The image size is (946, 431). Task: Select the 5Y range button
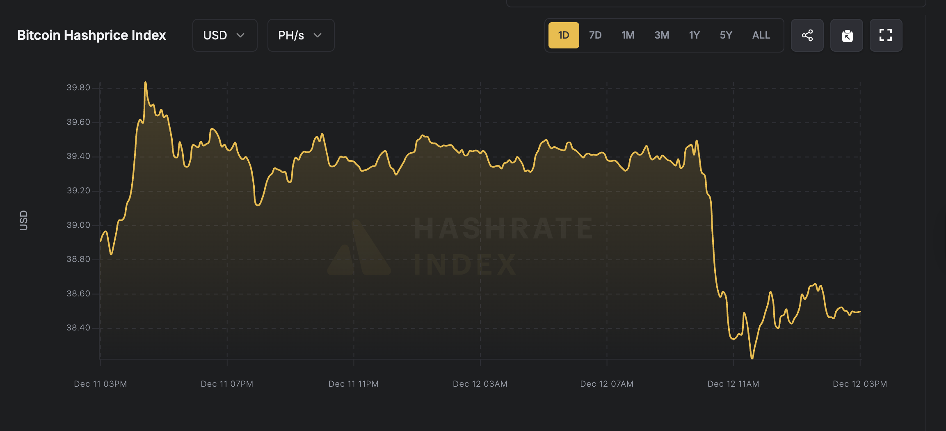726,35
